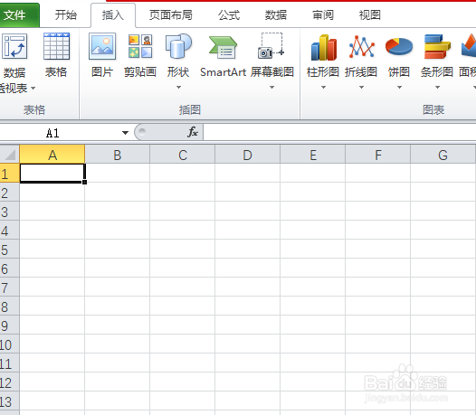Select column G header
The width and height of the screenshot is (476, 415).
point(443,155)
